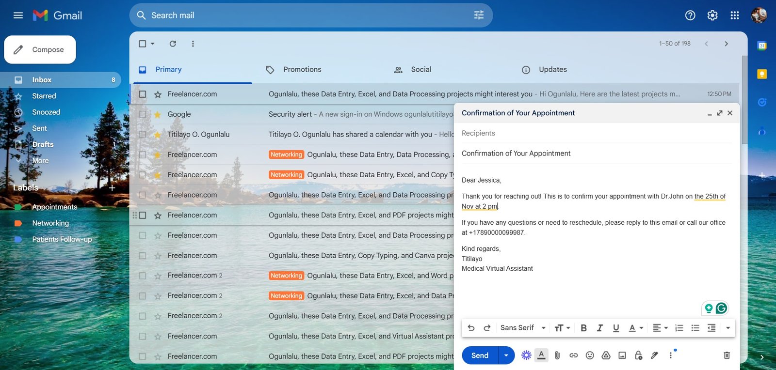Open inbox toolbar more options
Image resolution: width=776 pixels, height=370 pixels.
(x=193, y=44)
